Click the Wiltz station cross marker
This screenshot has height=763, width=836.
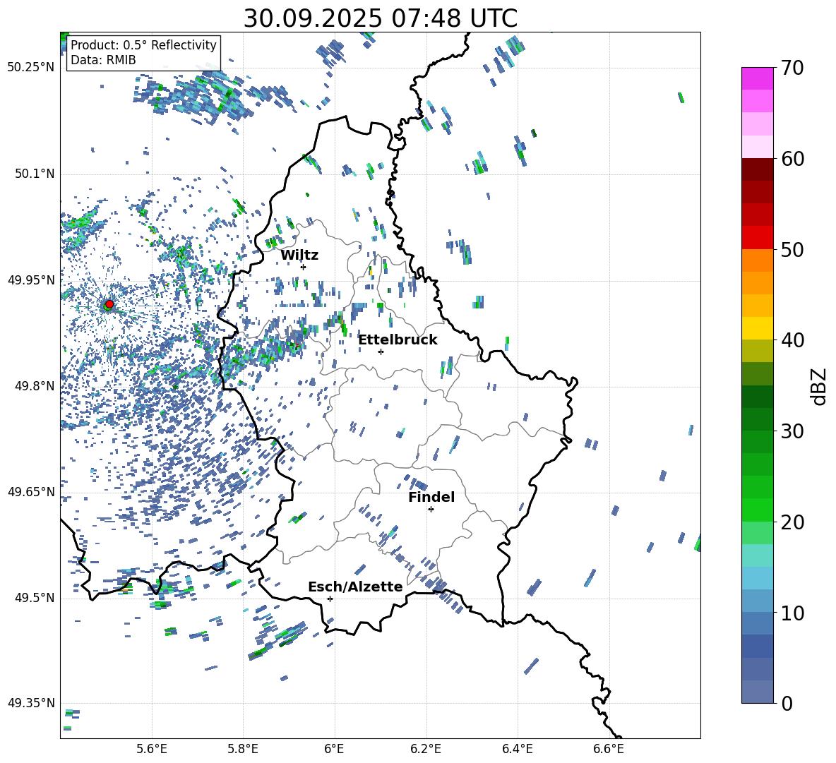tap(303, 267)
